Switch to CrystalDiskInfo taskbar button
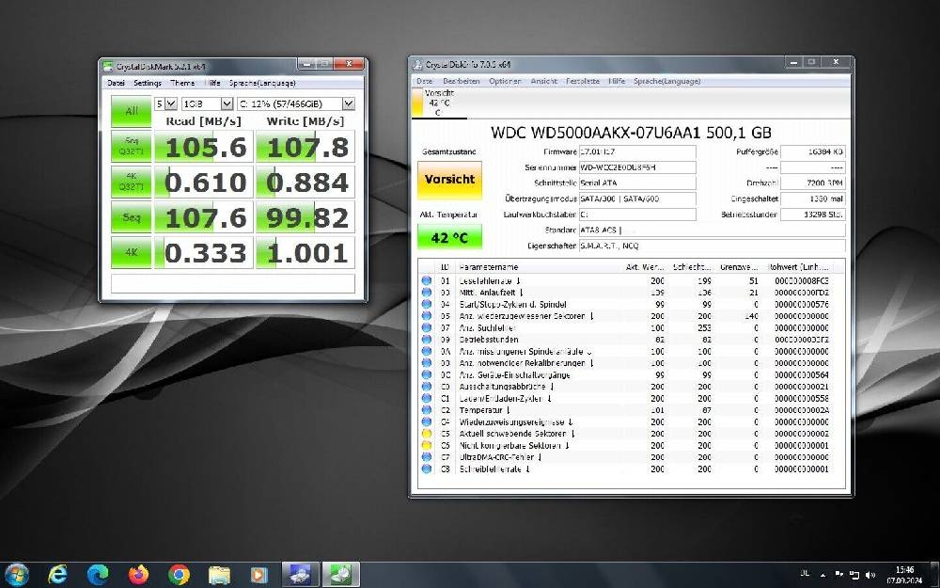Image resolution: width=940 pixels, height=588 pixels. coord(300,575)
